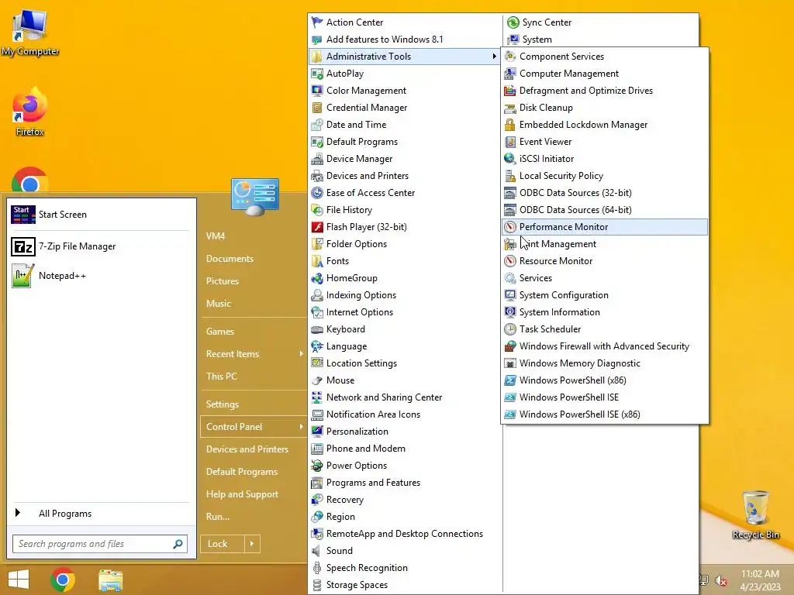Click the Windows Start button
The height and width of the screenshot is (595, 794).
tap(19, 580)
